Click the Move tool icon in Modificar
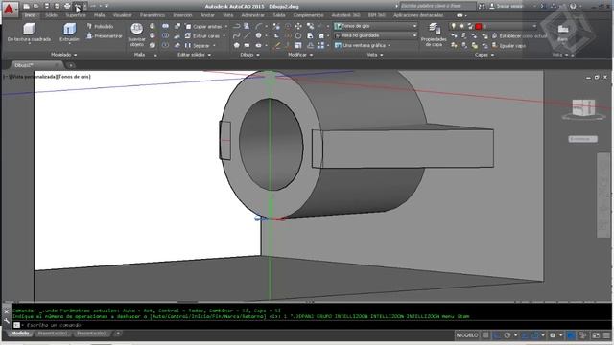614x345 pixels. click(298, 26)
